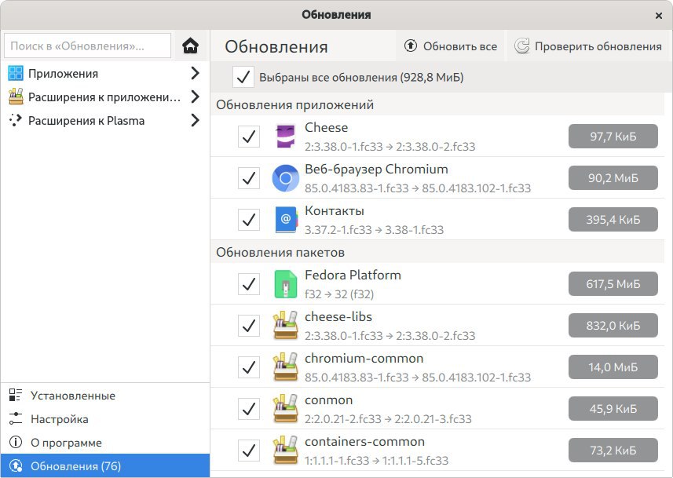Click the 14,0 МиБ size button

tap(613, 367)
